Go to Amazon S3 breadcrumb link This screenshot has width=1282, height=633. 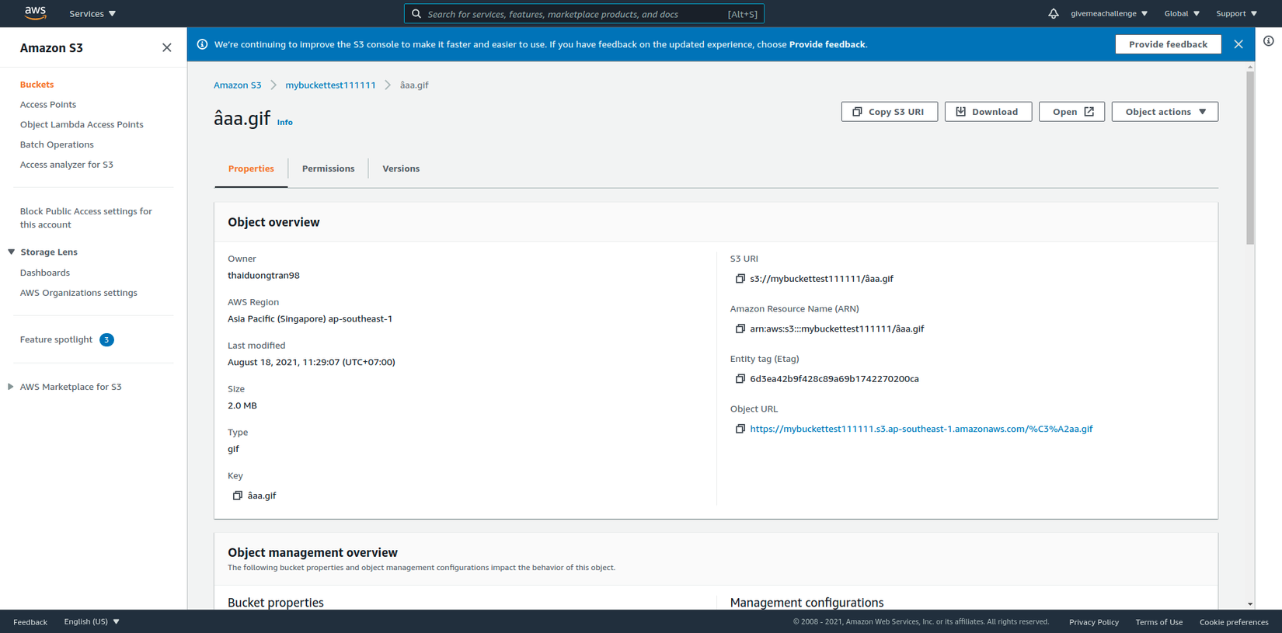(238, 85)
